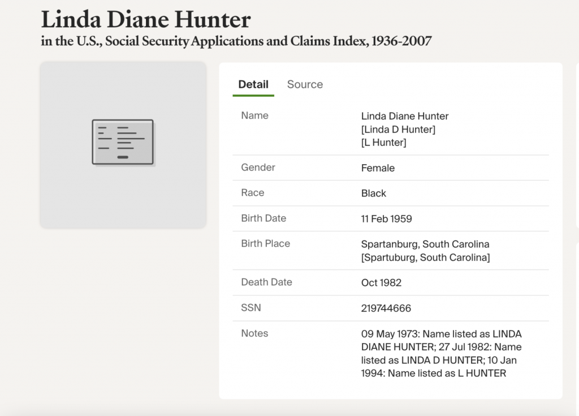The width and height of the screenshot is (579, 416).
Task: Click the notes text paragraph
Action: pos(441,353)
